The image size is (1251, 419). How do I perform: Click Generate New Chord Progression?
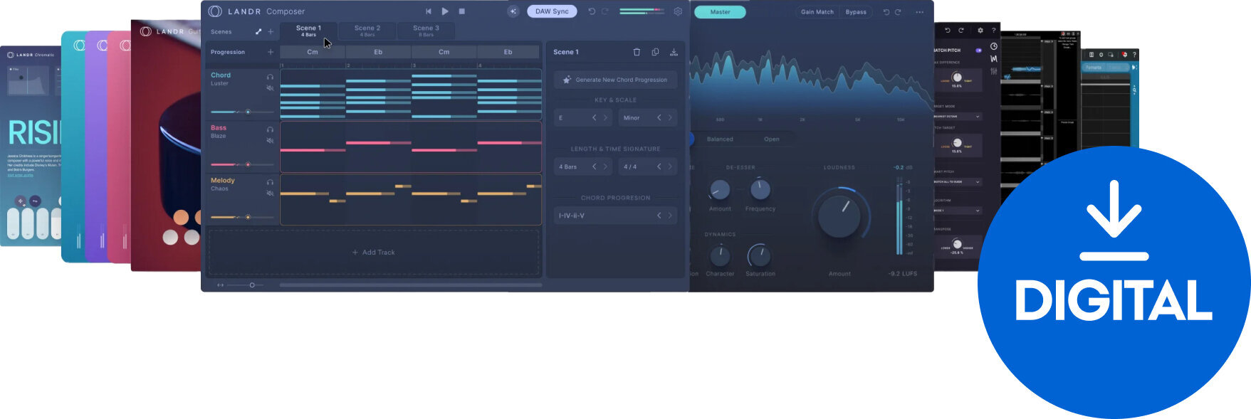coord(615,80)
